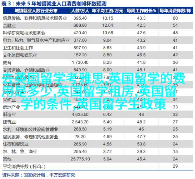The height and width of the screenshot is (179, 195).
Task: Select the 每年消费杯数/杯 column header
Action: point(175,11)
